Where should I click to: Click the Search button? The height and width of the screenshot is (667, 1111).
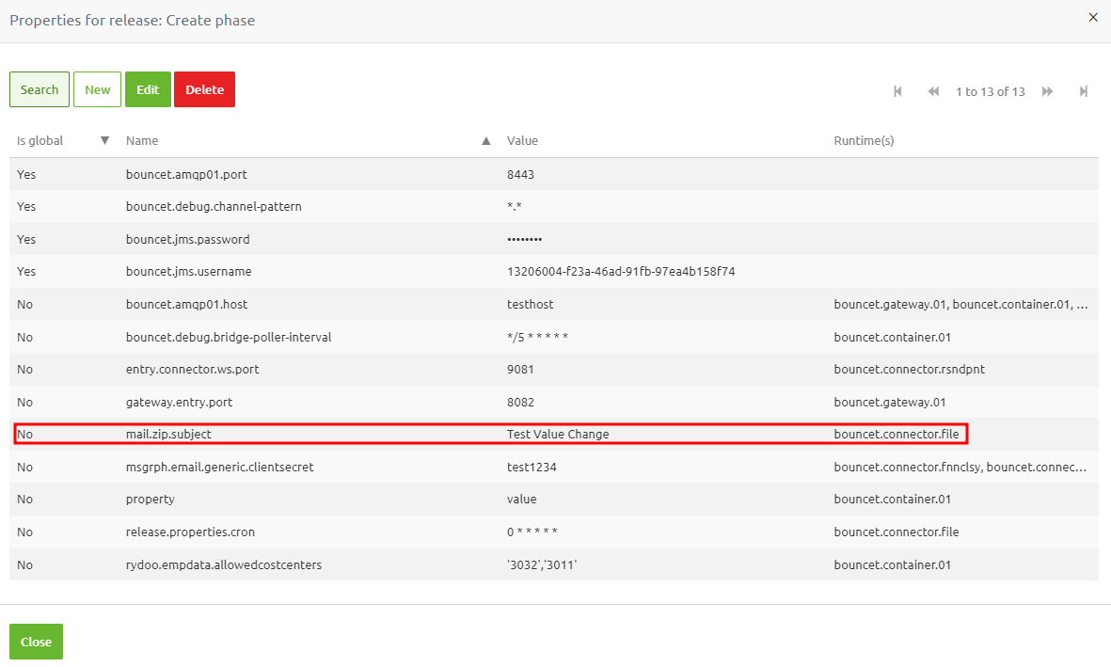tap(39, 88)
